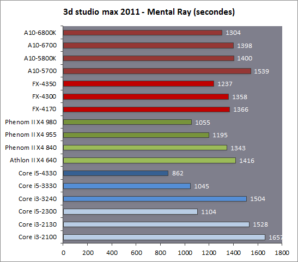Click the 1657 data value
This screenshot has width=298, height=262.
pyautogui.click(x=275, y=237)
